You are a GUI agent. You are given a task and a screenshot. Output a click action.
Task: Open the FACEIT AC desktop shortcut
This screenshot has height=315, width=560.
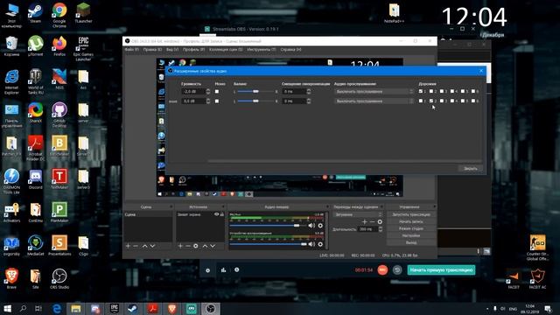coord(537,279)
